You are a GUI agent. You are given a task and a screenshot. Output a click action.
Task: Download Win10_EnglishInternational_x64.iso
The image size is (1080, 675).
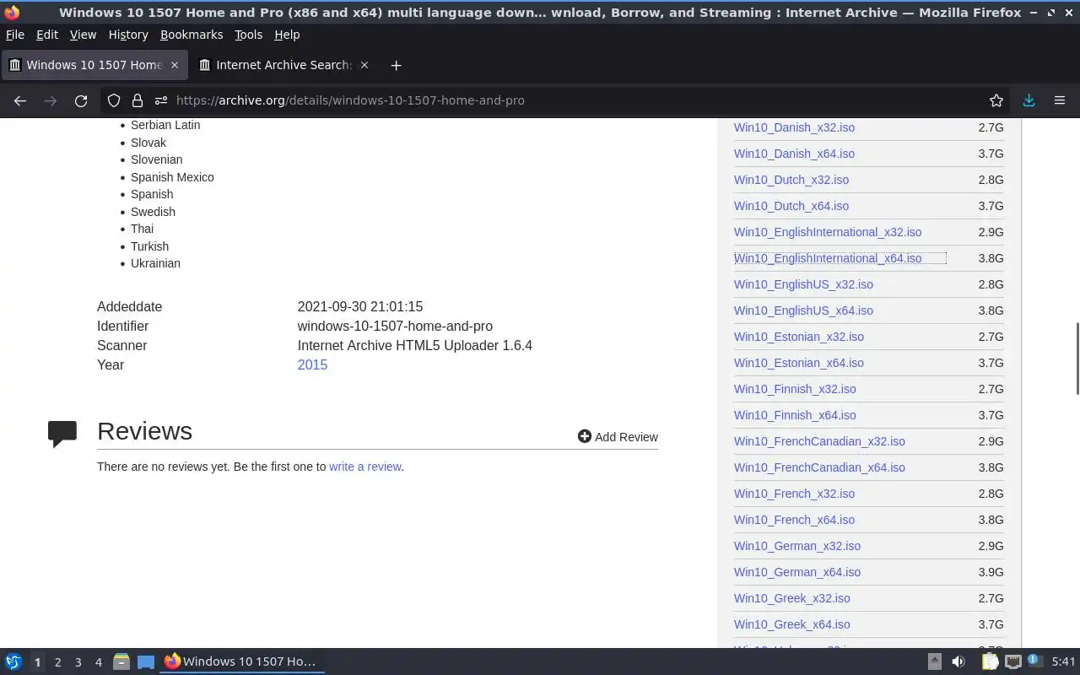(x=828, y=258)
